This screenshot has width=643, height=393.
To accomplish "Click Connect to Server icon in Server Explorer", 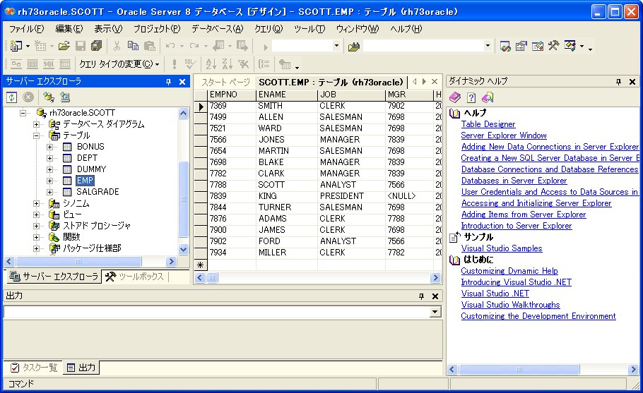I will tap(65, 97).
